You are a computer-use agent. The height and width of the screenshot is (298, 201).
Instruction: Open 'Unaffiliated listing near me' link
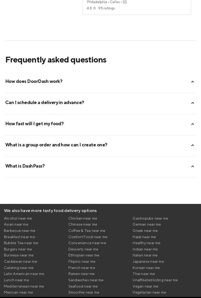[x=155, y=280]
